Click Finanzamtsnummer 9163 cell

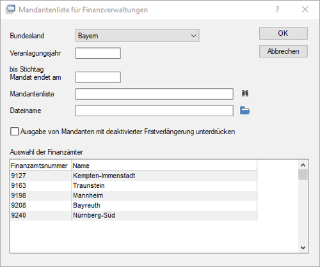coord(40,186)
